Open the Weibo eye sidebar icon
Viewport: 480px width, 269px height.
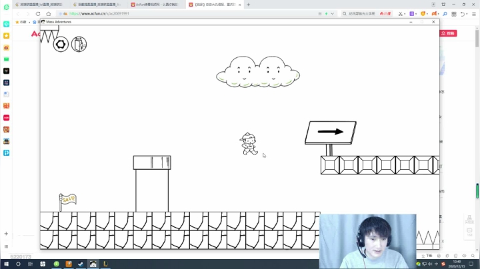[x=7, y=48]
